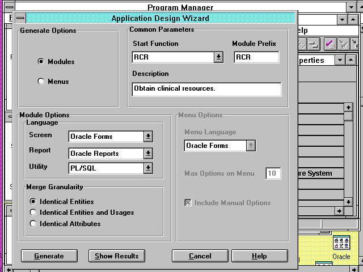The width and height of the screenshot is (363, 272).
Task: Click into the Description text field
Action: (x=206, y=89)
